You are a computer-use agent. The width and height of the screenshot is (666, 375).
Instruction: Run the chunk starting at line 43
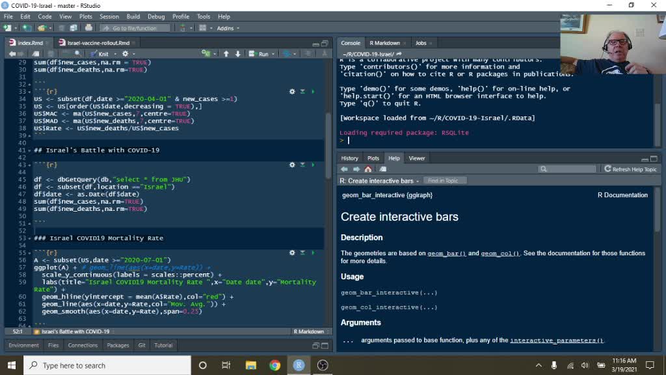coord(313,165)
